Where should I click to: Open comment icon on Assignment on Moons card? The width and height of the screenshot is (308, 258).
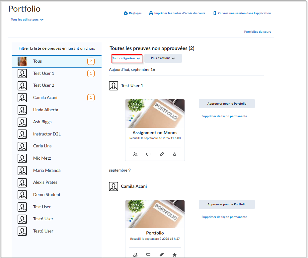[x=148, y=154]
